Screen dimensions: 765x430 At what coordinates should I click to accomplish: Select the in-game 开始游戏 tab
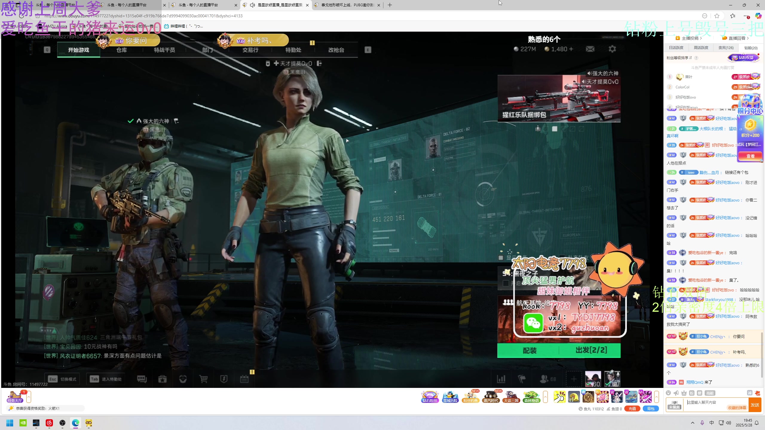pos(79,50)
